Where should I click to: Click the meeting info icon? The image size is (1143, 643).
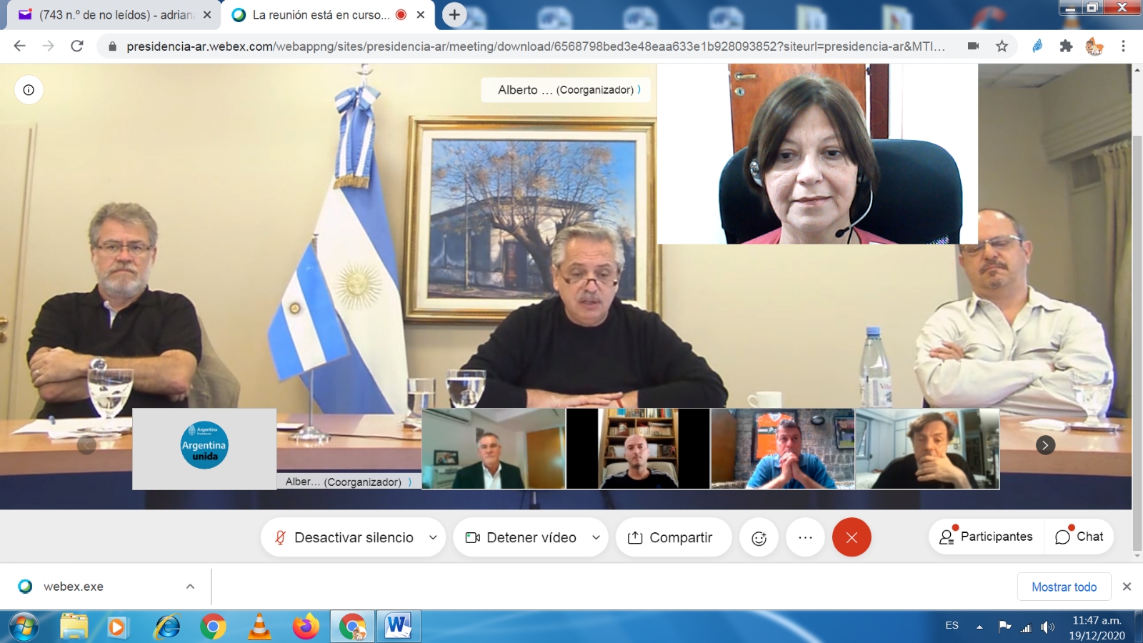point(29,90)
